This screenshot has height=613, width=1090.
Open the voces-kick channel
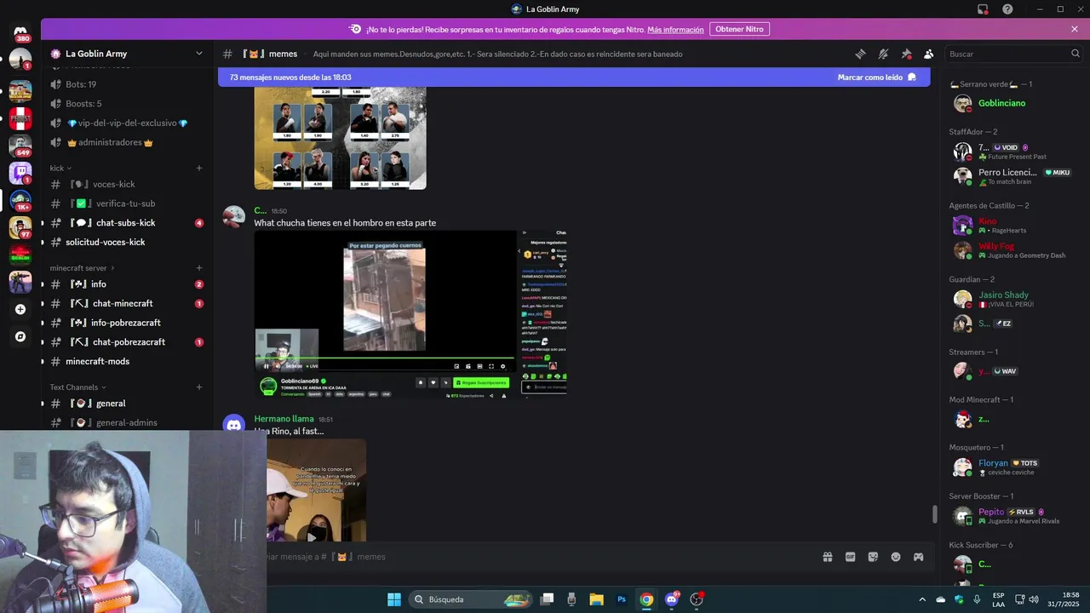click(127, 184)
